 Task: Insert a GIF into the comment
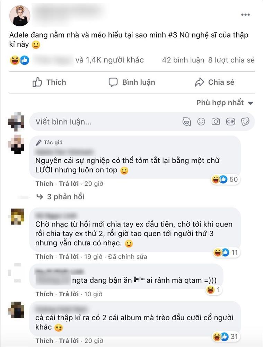click(x=230, y=121)
